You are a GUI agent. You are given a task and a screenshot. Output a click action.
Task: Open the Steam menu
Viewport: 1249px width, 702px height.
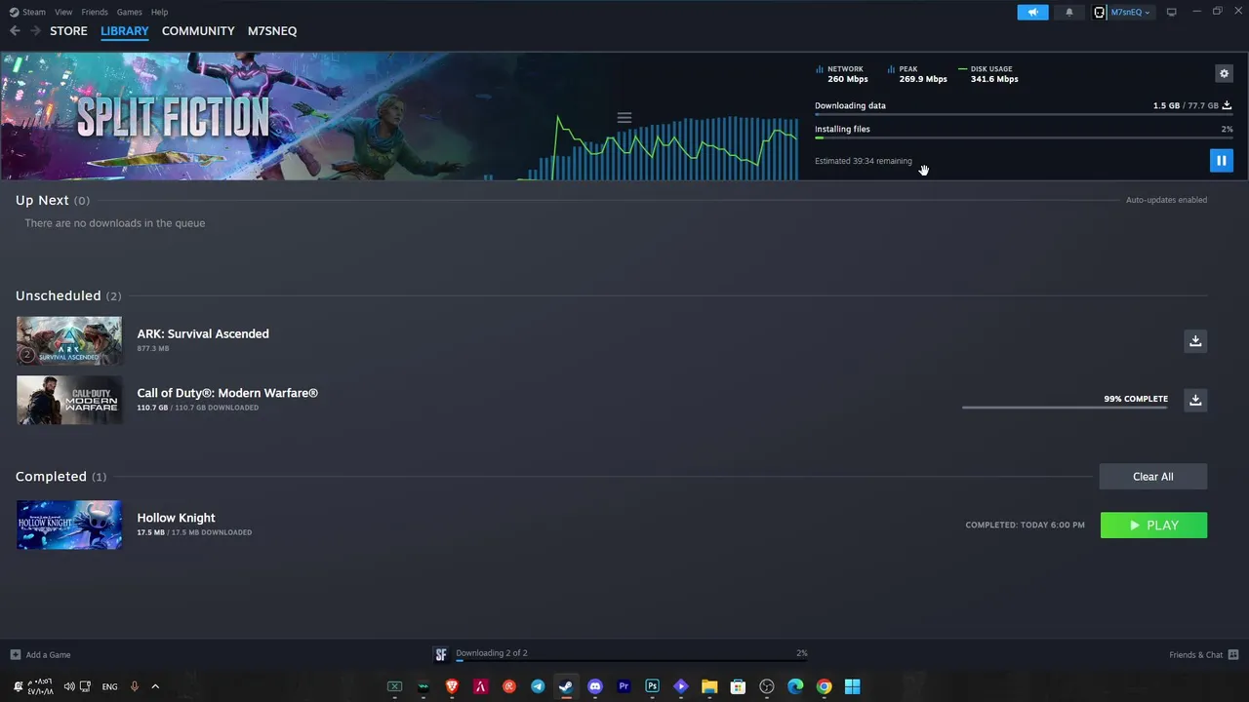[27, 12]
